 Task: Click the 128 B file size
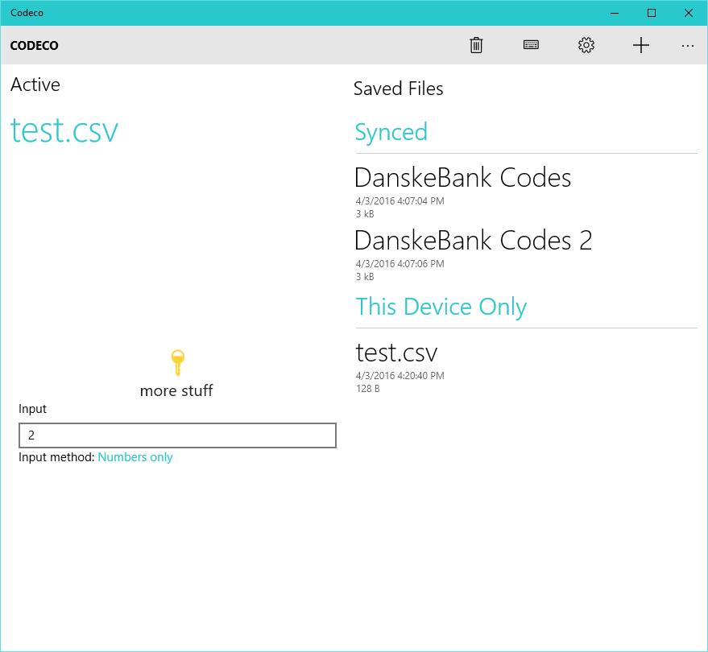[367, 389]
